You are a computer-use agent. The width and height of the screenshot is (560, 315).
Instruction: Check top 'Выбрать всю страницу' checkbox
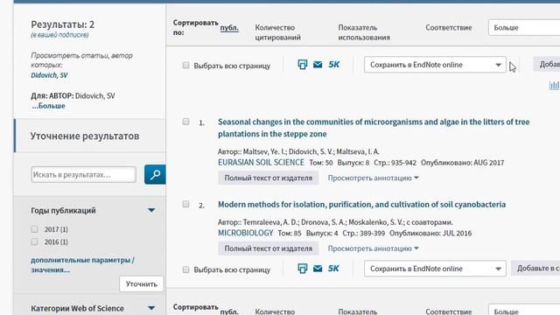coord(185,66)
